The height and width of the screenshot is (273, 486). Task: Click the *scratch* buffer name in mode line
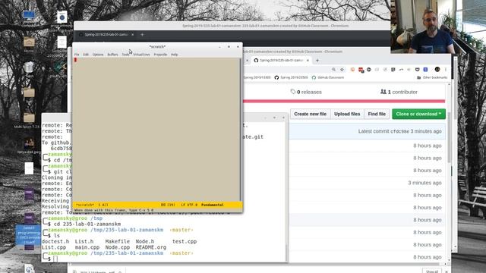click(x=85, y=205)
